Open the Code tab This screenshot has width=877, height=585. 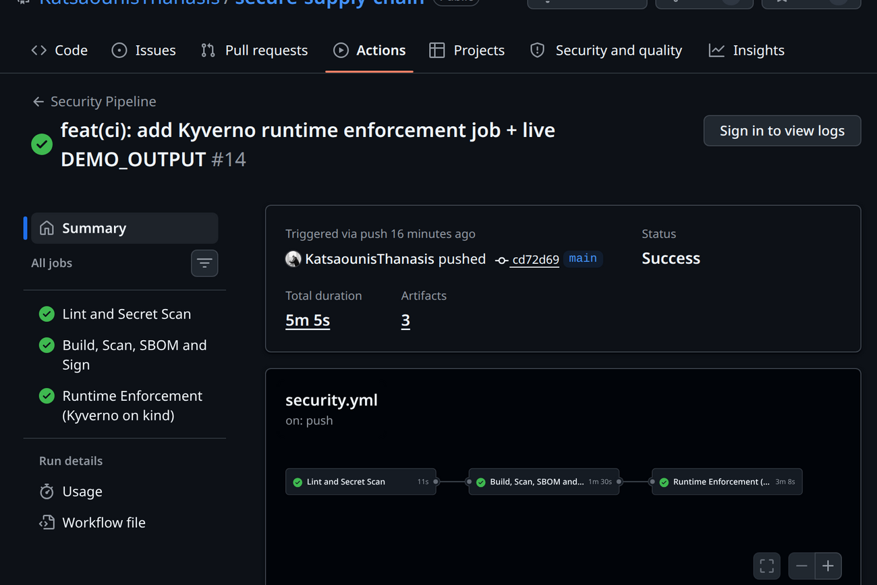pyautogui.click(x=59, y=51)
